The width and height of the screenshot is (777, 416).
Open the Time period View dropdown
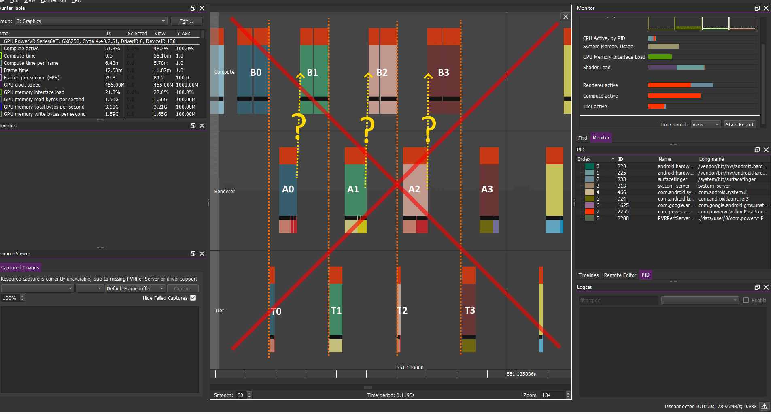pos(705,124)
